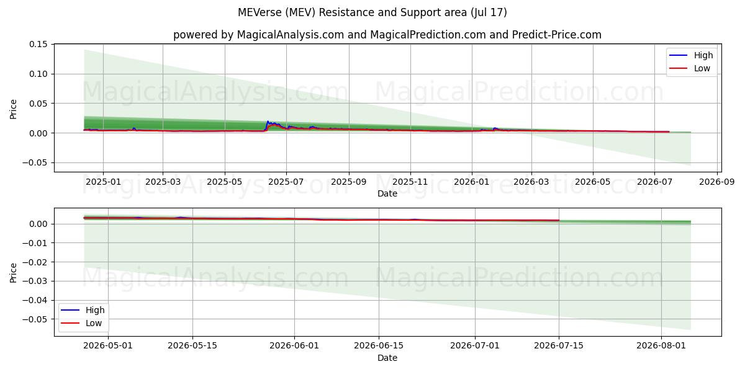
Task: Click the '2026-08-01' tick label in bottom chart
Action: 661,346
